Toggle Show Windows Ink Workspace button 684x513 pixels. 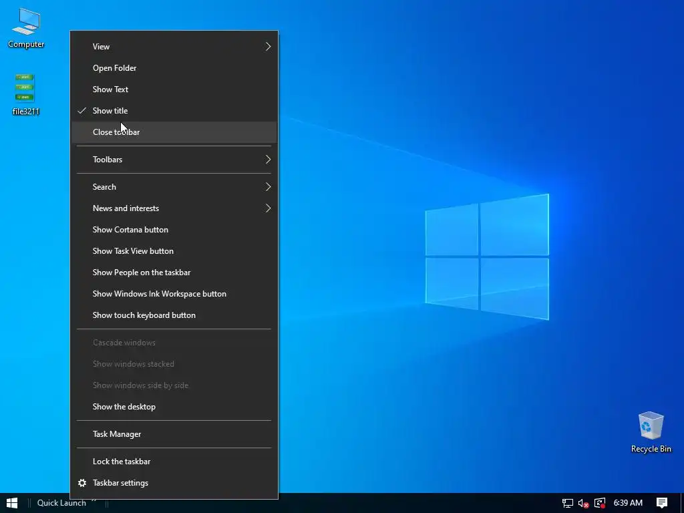[174, 294]
